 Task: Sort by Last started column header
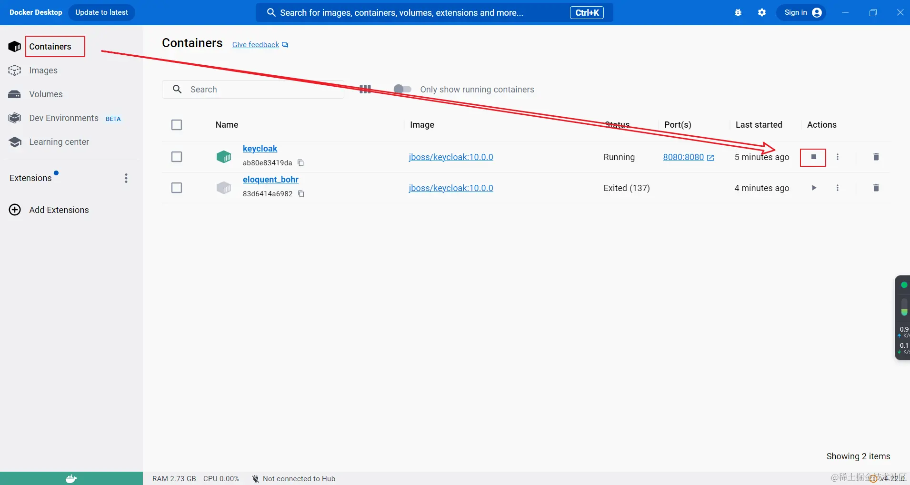[x=759, y=125]
